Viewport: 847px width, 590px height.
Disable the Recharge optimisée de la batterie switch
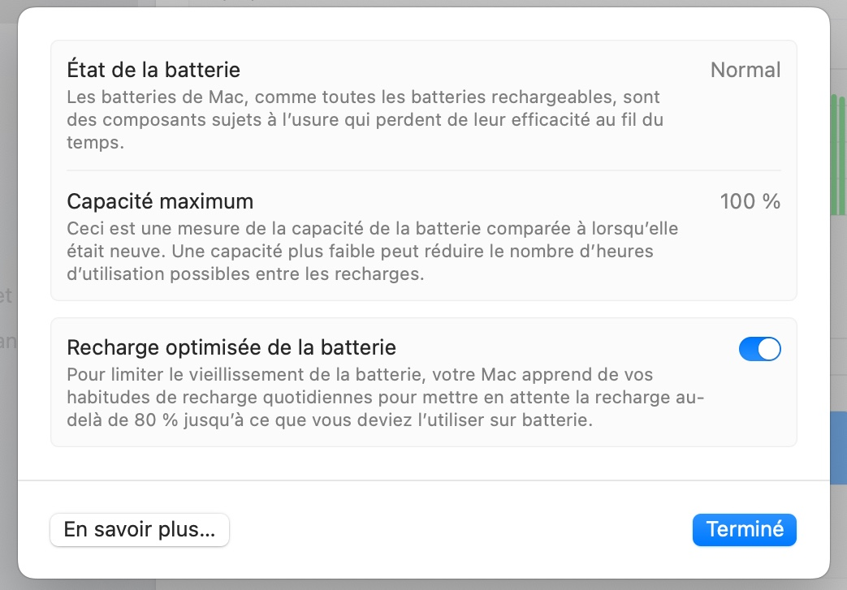click(x=759, y=349)
